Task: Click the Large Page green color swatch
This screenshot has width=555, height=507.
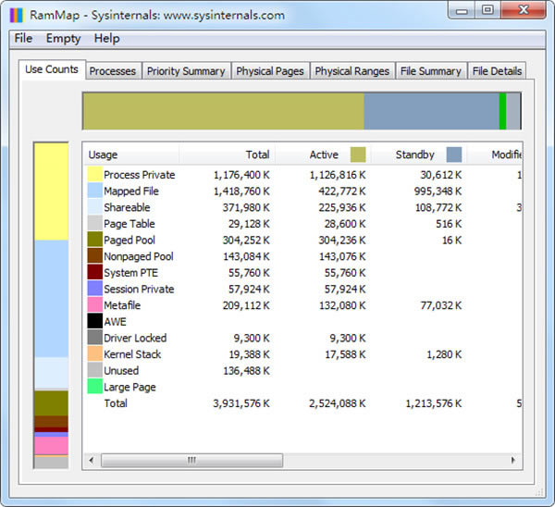Action: click(x=94, y=387)
